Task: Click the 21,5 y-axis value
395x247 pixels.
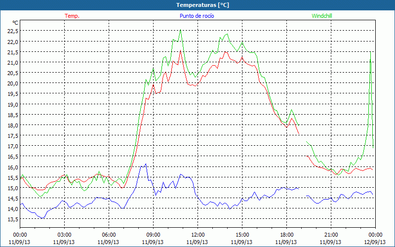Action: pos(13,52)
